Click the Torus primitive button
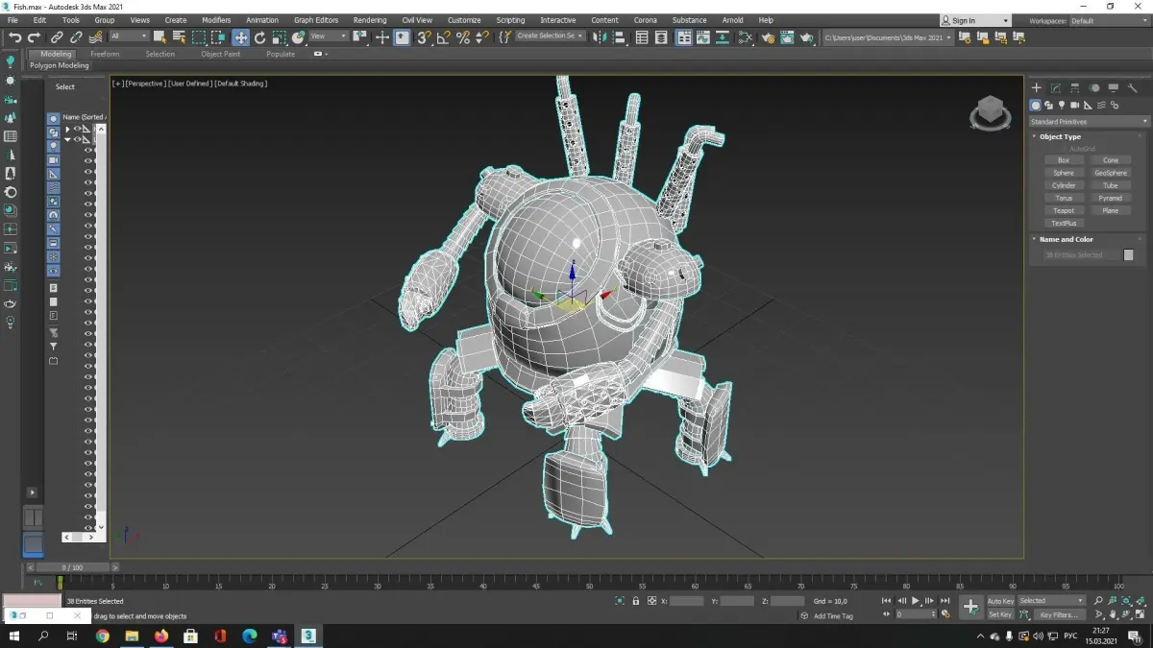 pos(1064,198)
